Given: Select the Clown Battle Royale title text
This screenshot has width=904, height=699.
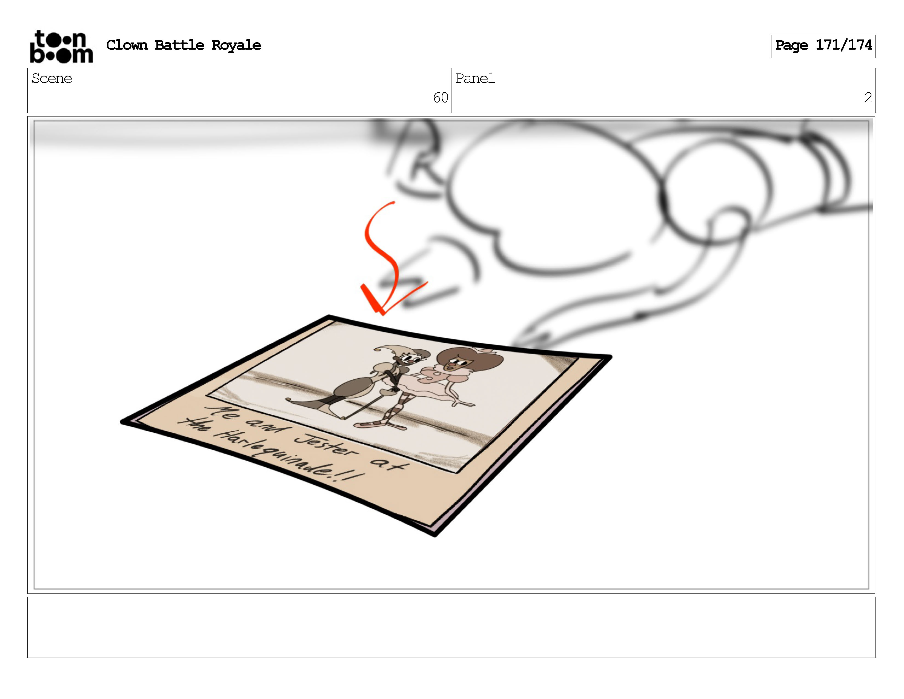Looking at the screenshot, I should [x=183, y=45].
